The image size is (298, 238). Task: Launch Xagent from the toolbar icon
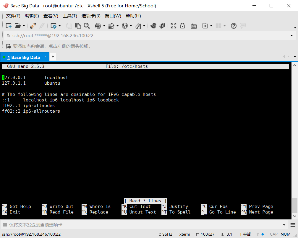162,26
